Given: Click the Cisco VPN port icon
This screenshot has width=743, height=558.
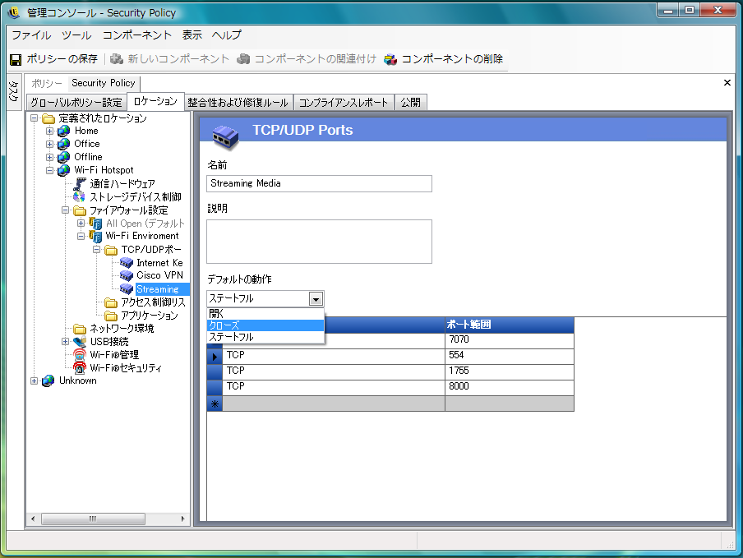Looking at the screenshot, I should (126, 275).
